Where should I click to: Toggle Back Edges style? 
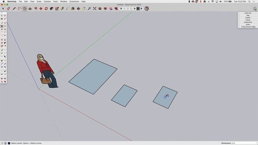125,8
